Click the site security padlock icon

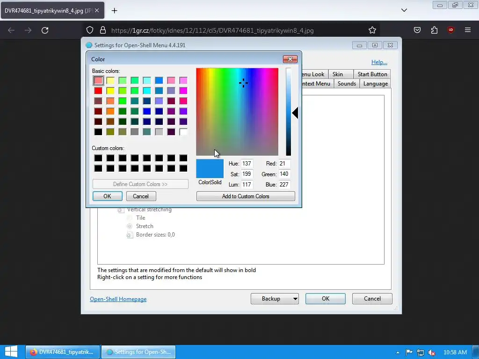[103, 30]
